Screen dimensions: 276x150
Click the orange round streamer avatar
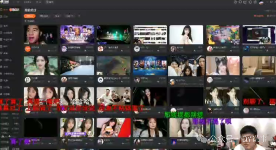(28, 49)
